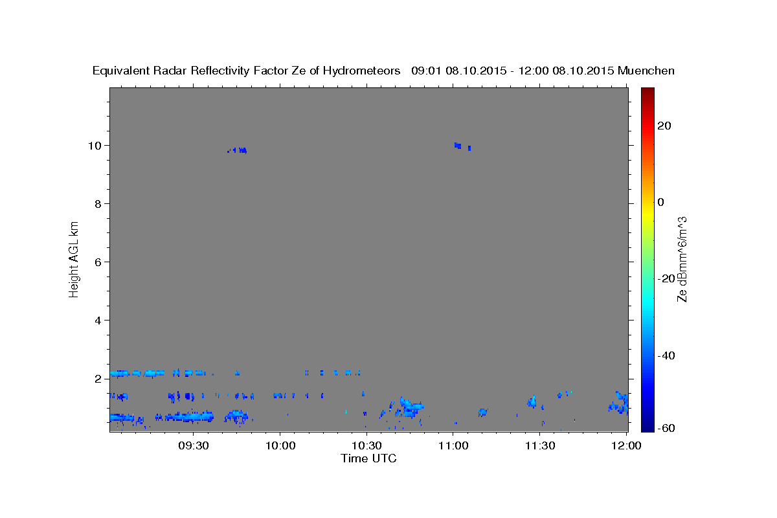This screenshot has width=777, height=518.
Task: Click the 'Time UTC' axis label
Action: (368, 458)
